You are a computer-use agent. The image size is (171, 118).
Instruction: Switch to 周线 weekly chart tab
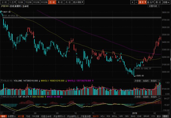click(60, 2)
